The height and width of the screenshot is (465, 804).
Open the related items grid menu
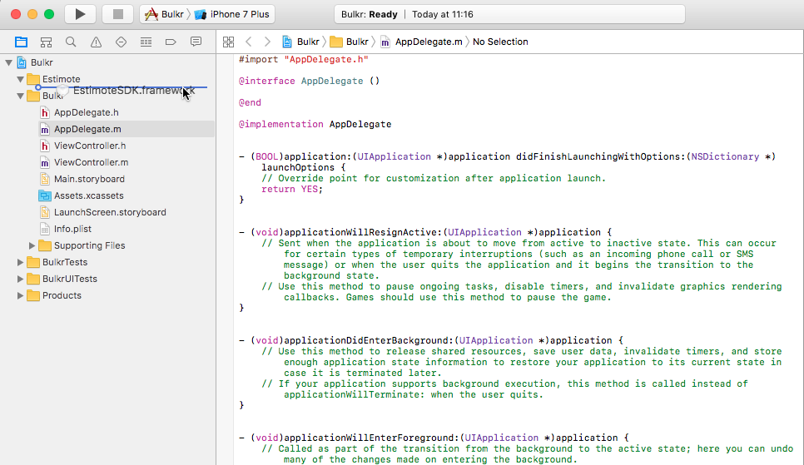click(229, 42)
